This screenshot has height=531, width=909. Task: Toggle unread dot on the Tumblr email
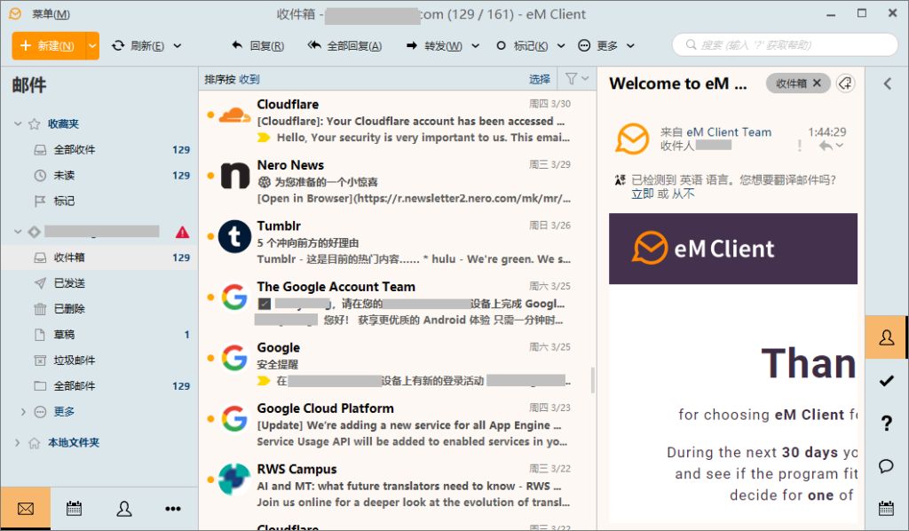pyautogui.click(x=210, y=237)
